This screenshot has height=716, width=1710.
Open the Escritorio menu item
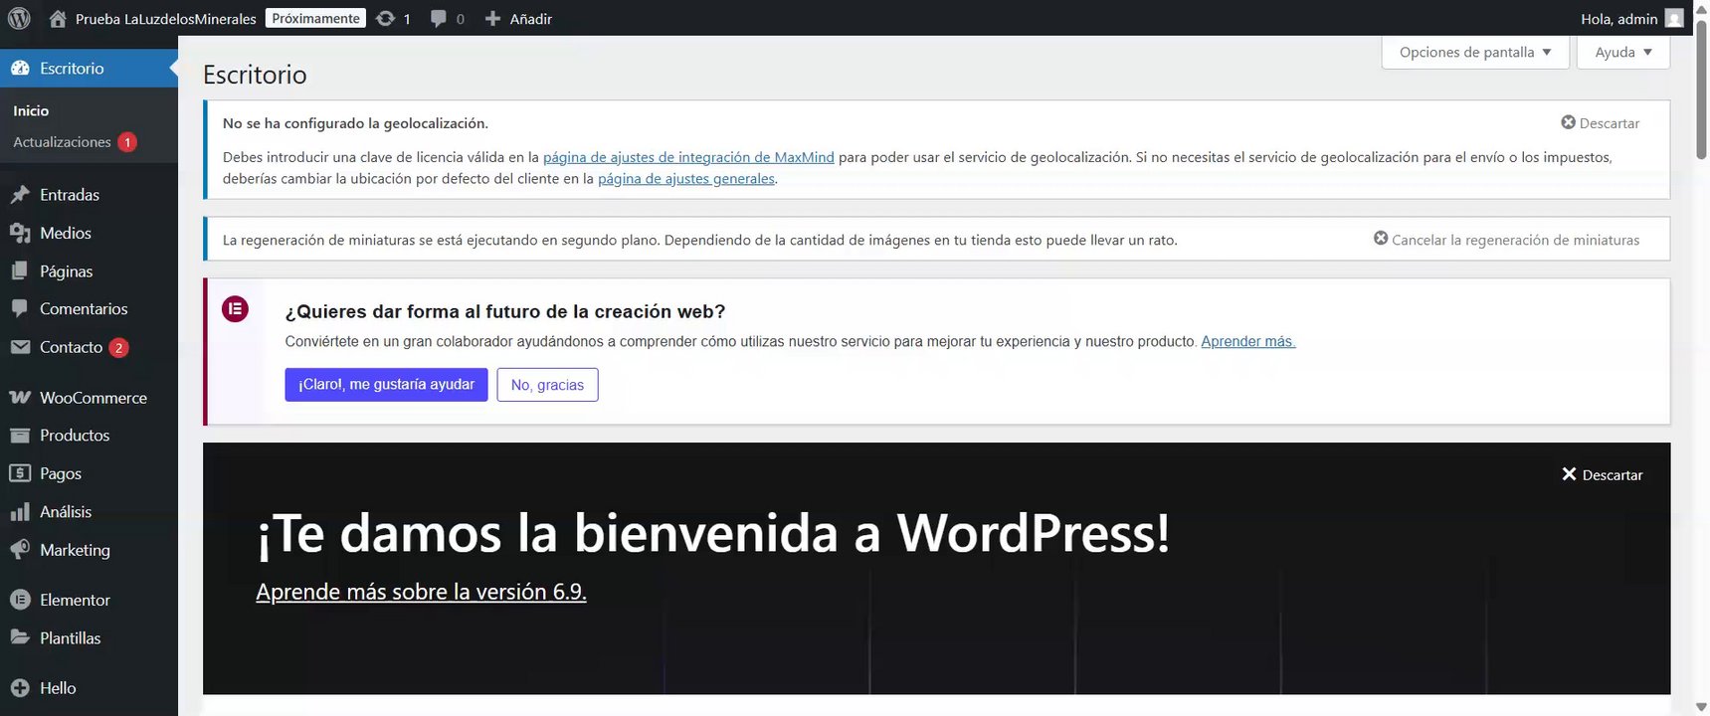click(89, 68)
